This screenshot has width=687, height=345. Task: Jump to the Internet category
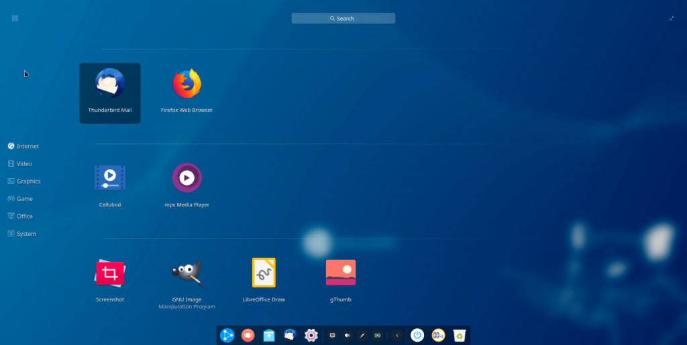(x=23, y=146)
